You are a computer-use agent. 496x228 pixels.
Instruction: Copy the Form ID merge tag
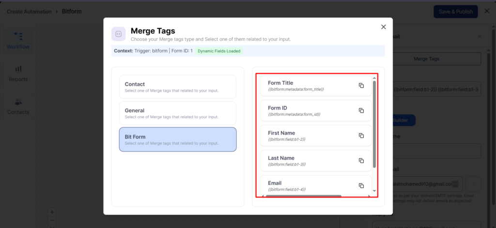(361, 110)
